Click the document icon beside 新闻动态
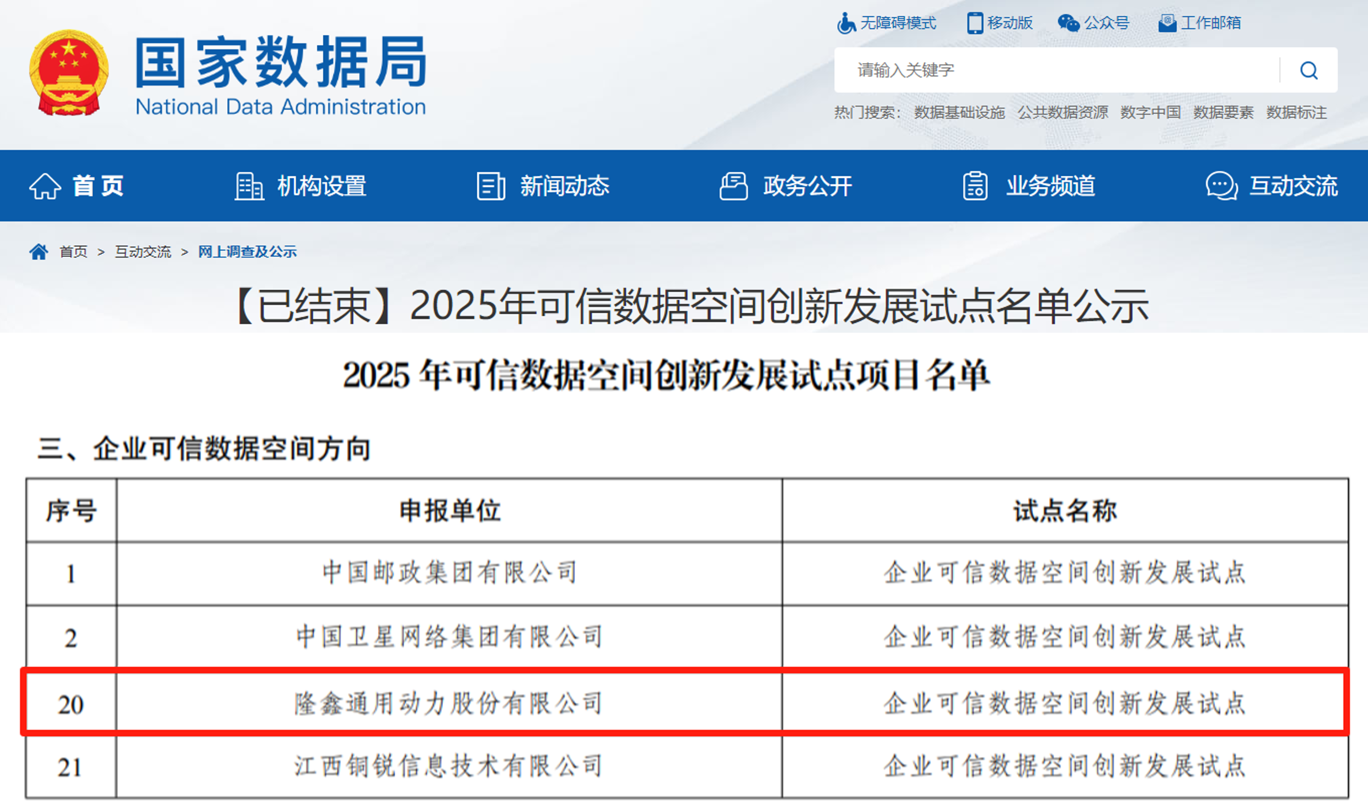Image resolution: width=1368 pixels, height=805 pixels. [x=491, y=186]
